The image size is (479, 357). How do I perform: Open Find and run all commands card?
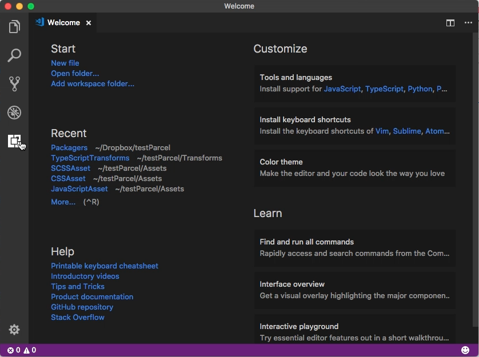coord(355,248)
